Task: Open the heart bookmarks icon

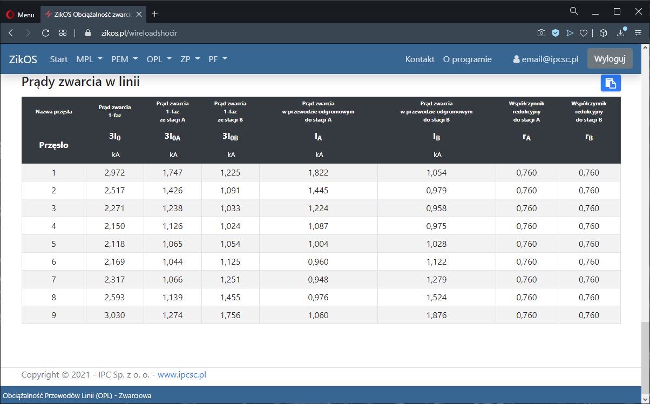Action: [583, 33]
